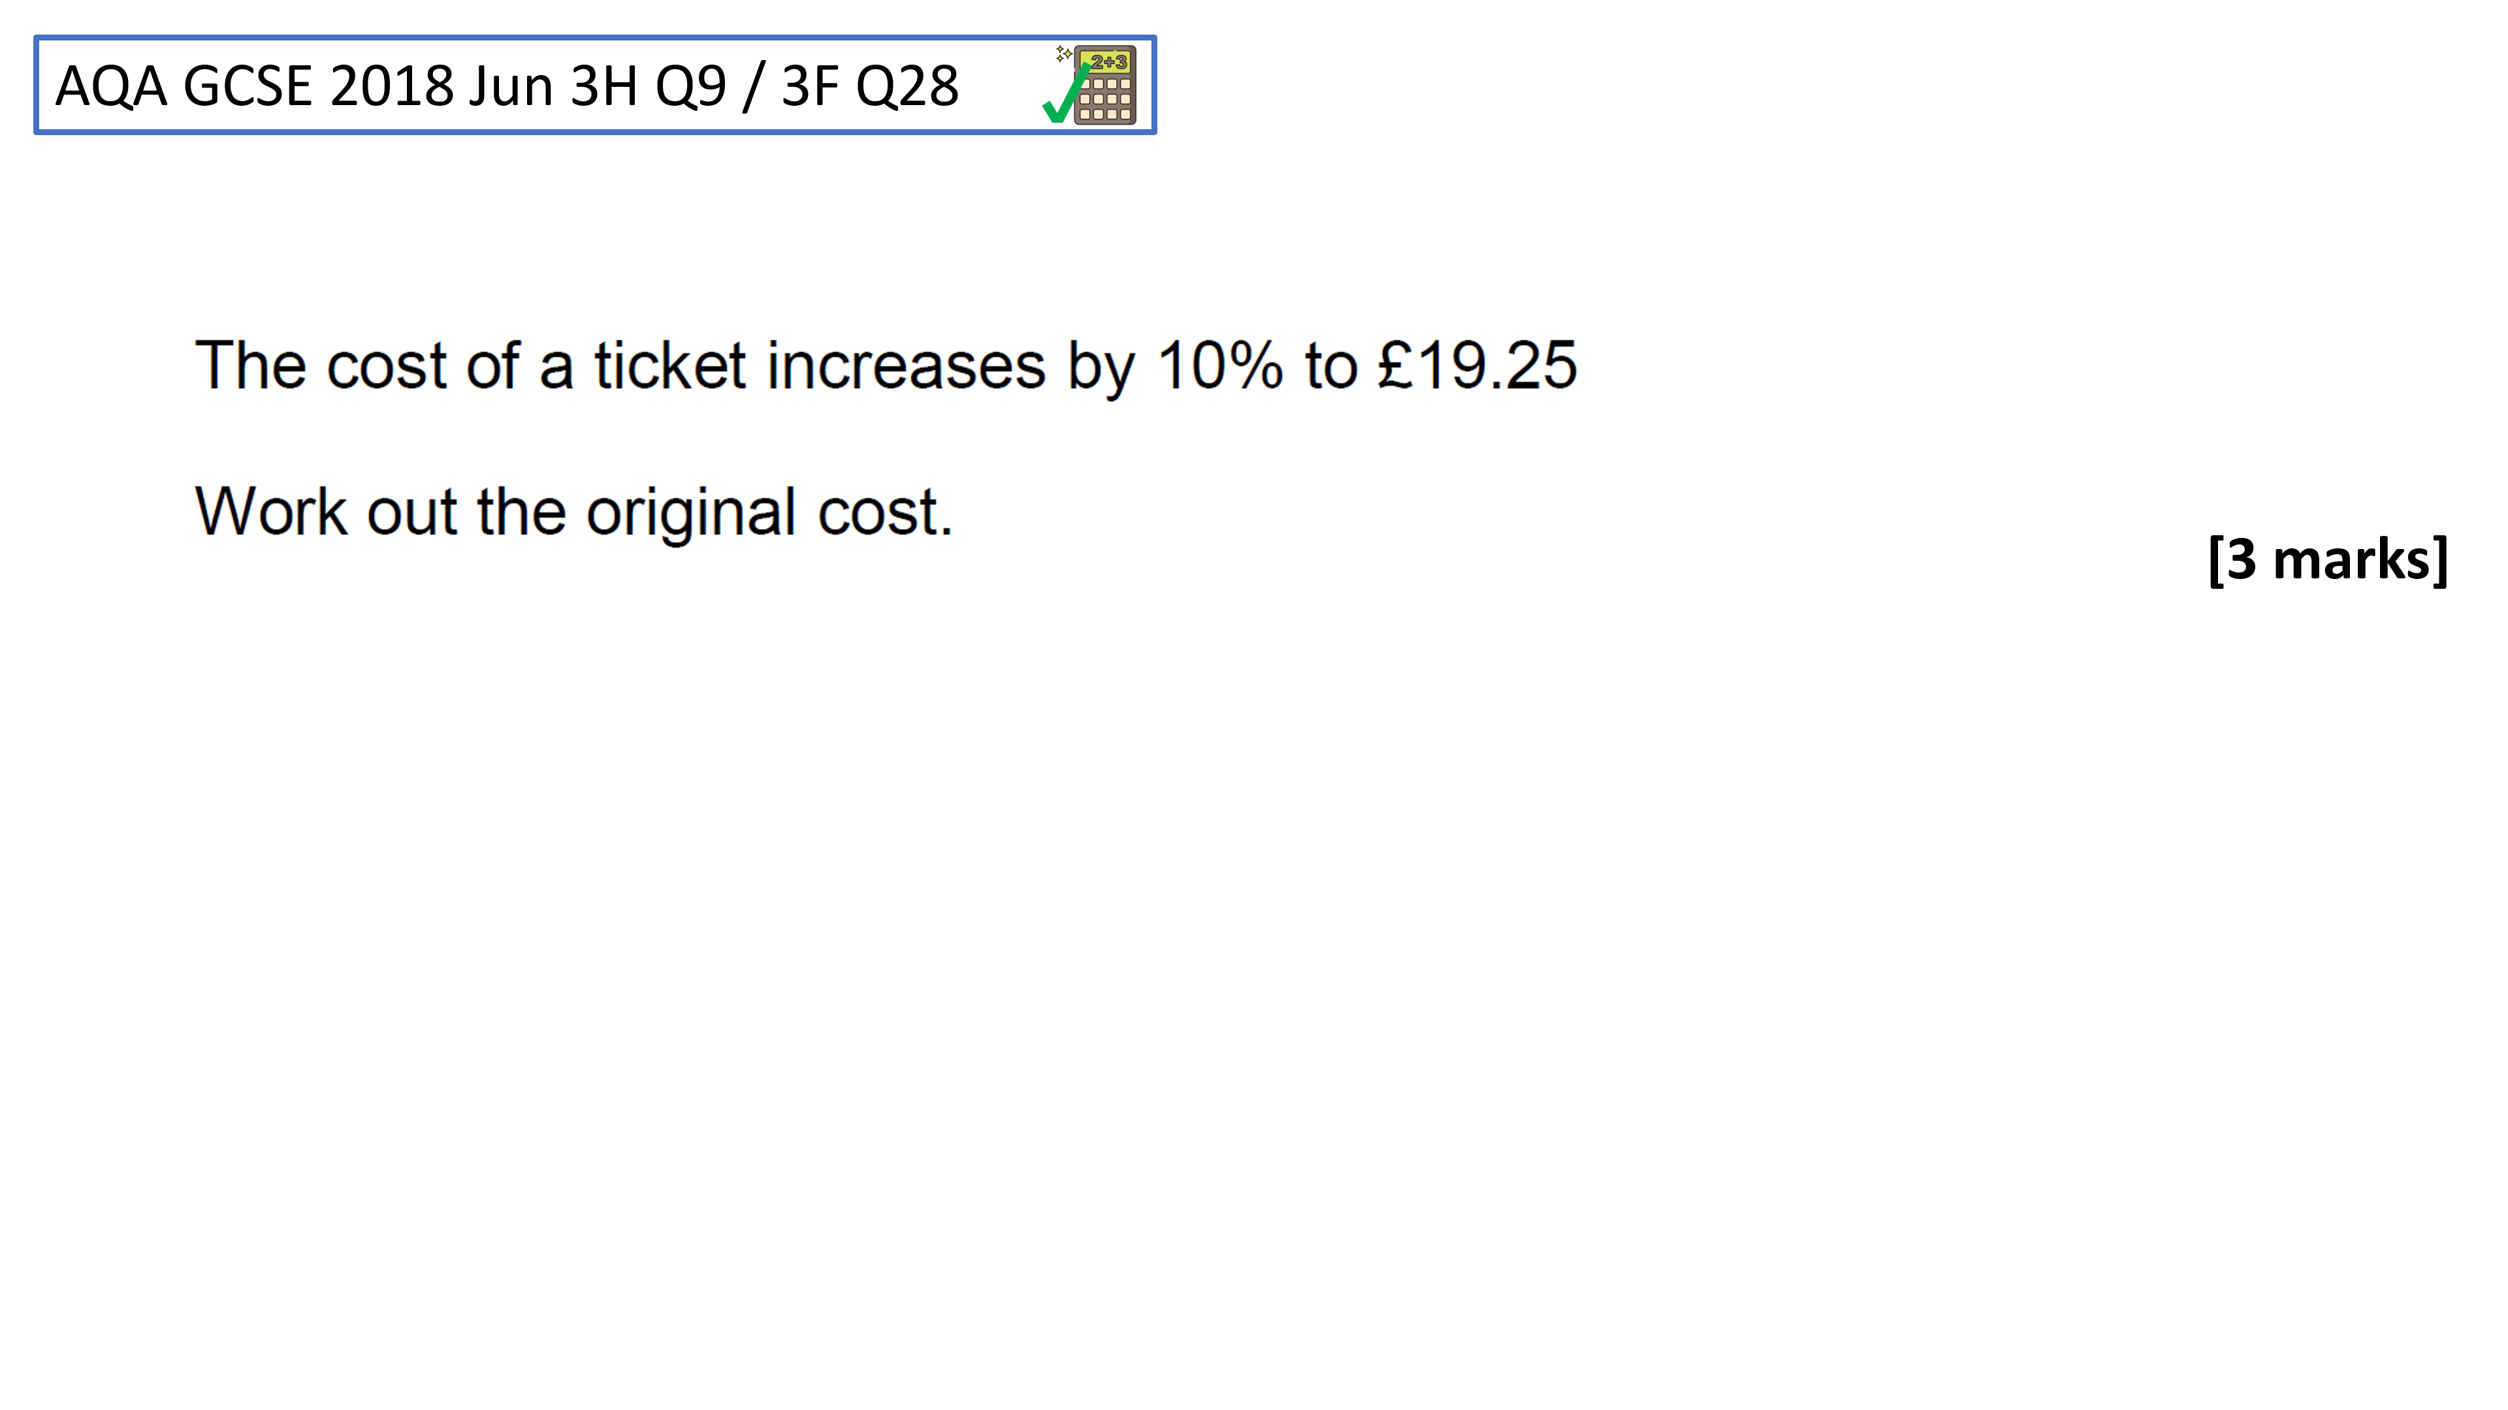Click the 10% value in the question
This screenshot has width=2508, height=1410.
[x=1220, y=366]
